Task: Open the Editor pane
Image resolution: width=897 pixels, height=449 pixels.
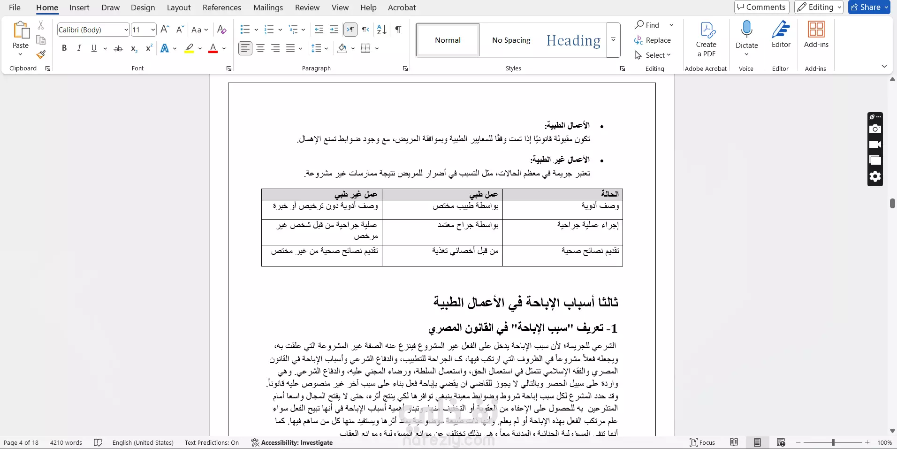Action: [x=781, y=34]
